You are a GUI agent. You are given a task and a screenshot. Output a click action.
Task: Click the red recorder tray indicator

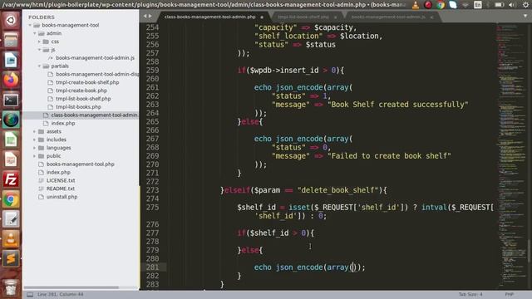click(x=428, y=5)
